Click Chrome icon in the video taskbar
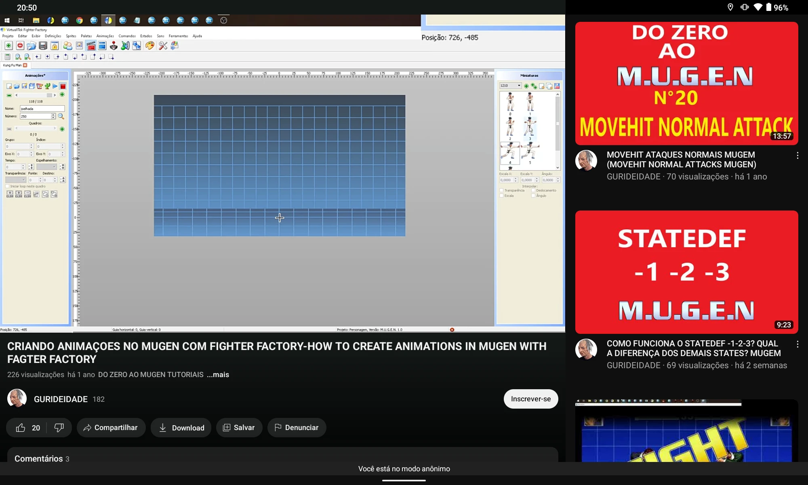This screenshot has width=808, height=485. coord(80,20)
